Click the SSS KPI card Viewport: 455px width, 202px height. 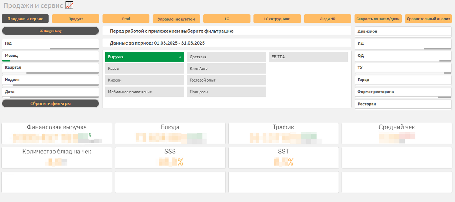pyautogui.click(x=170, y=158)
